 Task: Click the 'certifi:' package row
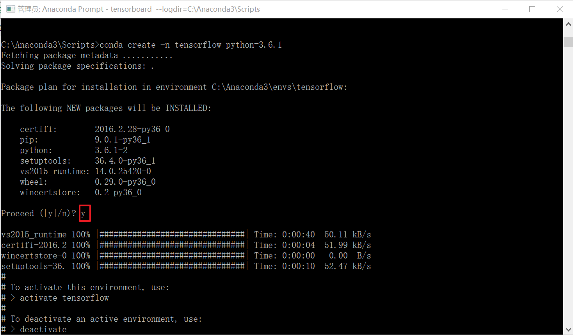coord(95,129)
